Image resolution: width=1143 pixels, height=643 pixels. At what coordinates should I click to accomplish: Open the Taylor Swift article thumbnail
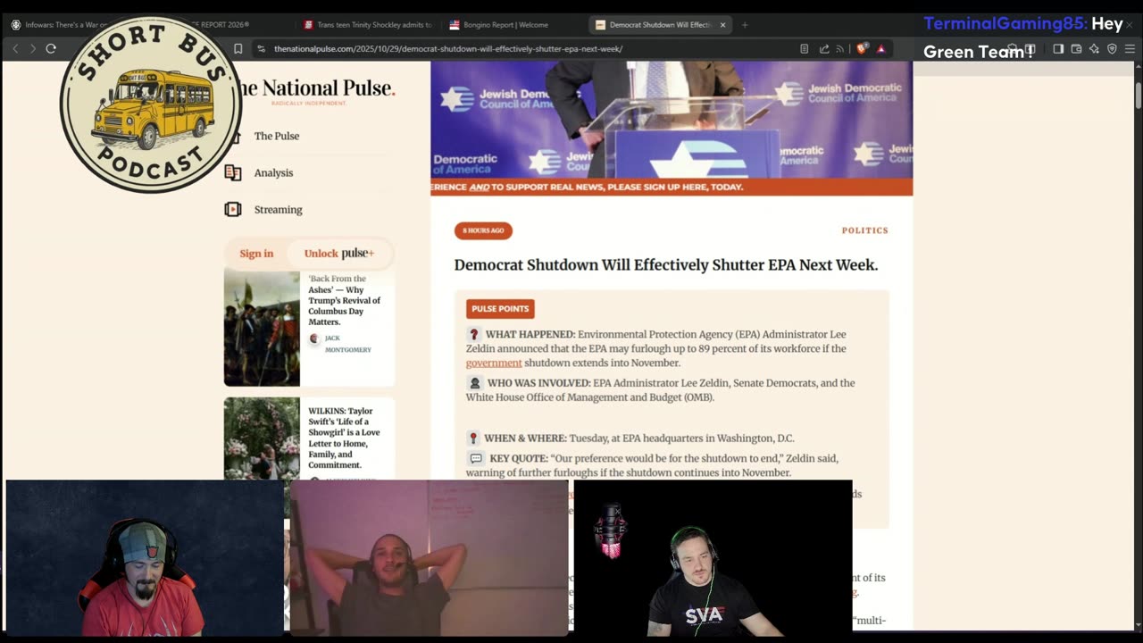click(262, 438)
